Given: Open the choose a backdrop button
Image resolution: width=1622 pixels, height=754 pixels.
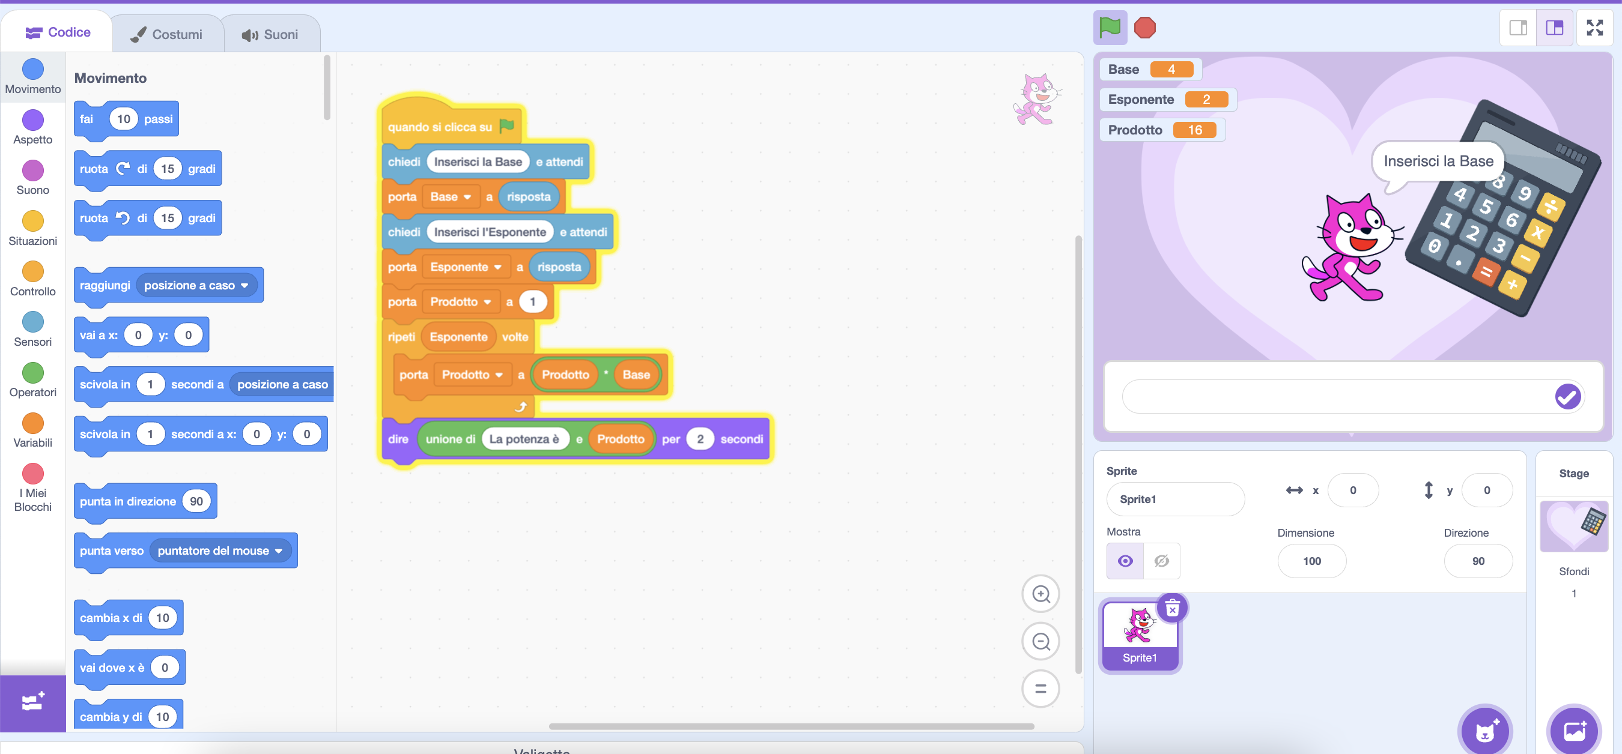Looking at the screenshot, I should point(1573,730).
